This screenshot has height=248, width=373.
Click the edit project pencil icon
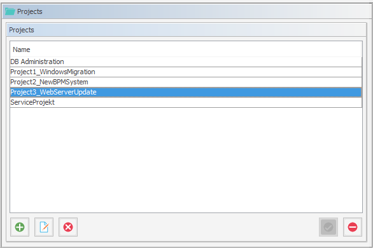(44, 227)
